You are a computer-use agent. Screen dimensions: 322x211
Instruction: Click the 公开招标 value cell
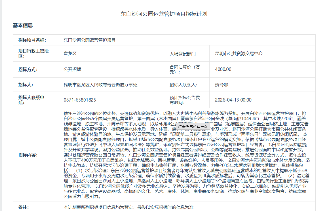point(72,69)
